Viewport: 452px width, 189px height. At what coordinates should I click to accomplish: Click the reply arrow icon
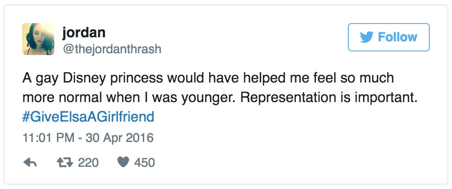(30, 163)
